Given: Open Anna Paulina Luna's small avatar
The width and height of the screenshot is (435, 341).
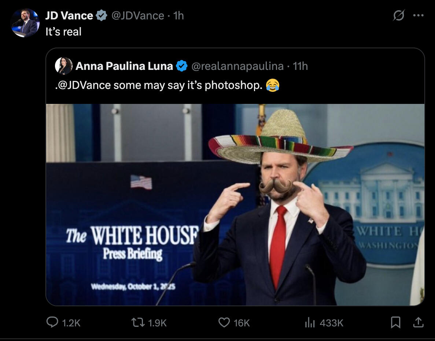Looking at the screenshot, I should [64, 66].
